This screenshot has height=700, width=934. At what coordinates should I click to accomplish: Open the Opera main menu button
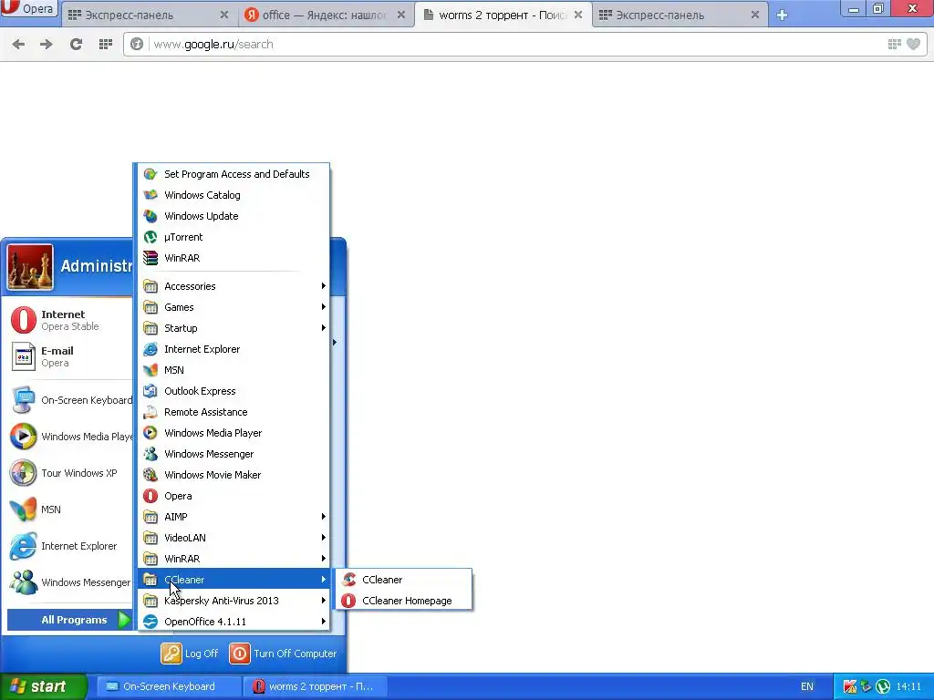[x=28, y=9]
